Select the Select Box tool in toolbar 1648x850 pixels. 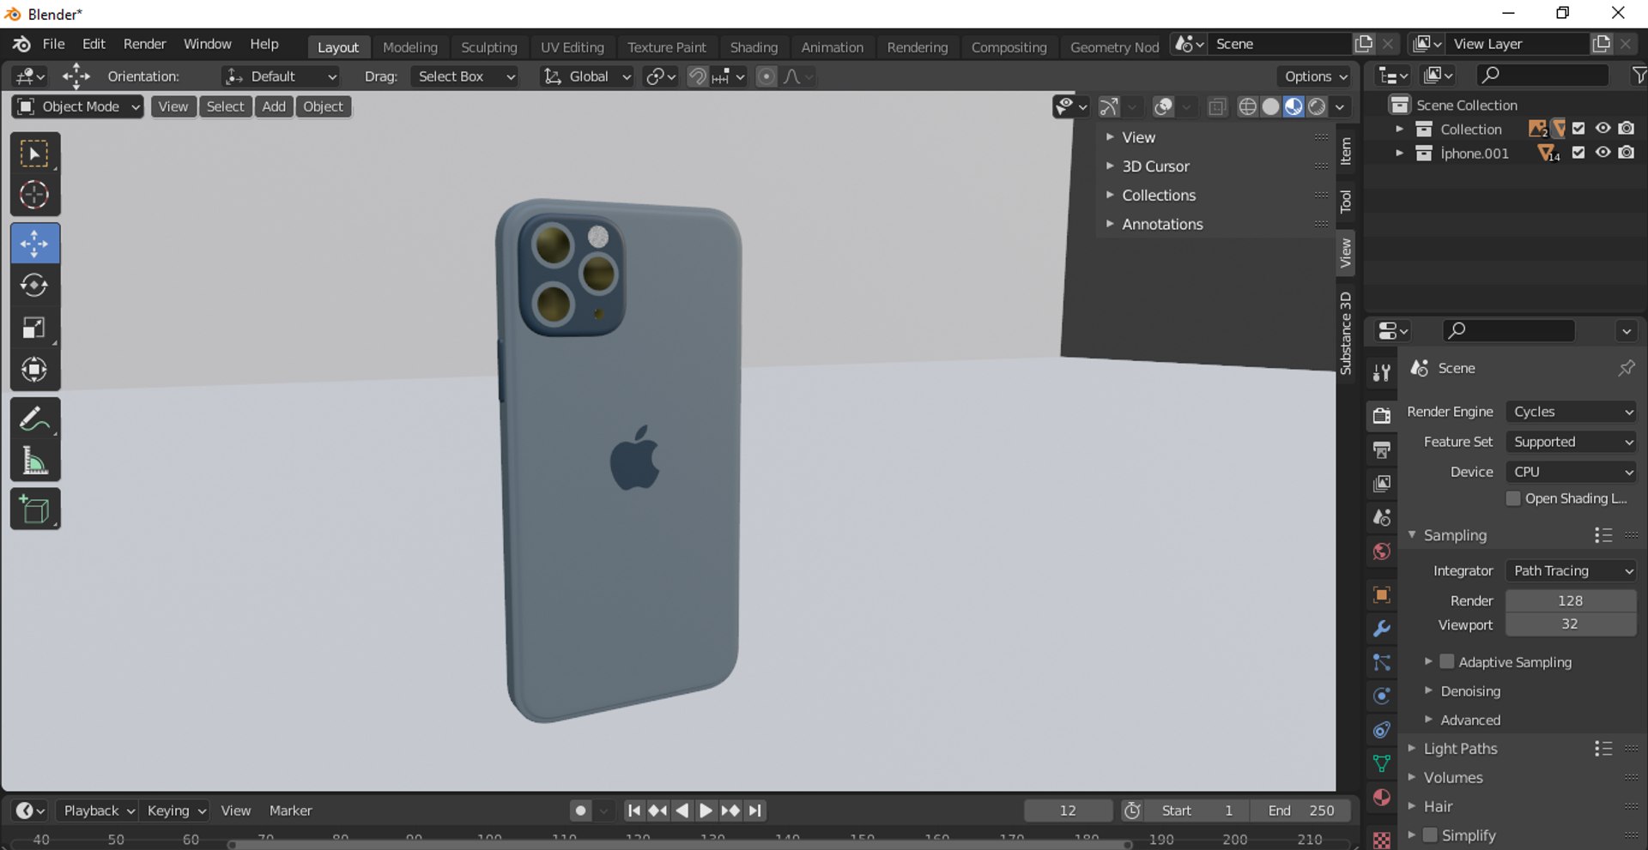(34, 154)
